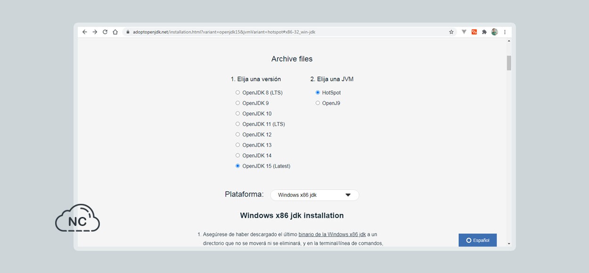Click the browser forward arrow
This screenshot has width=589, height=273.
pos(95,32)
